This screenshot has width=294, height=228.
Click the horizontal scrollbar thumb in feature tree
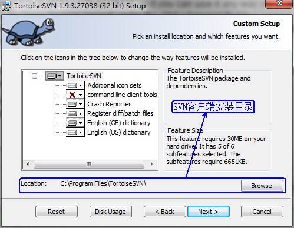(x=89, y=164)
